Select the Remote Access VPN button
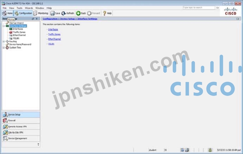 (21, 127)
